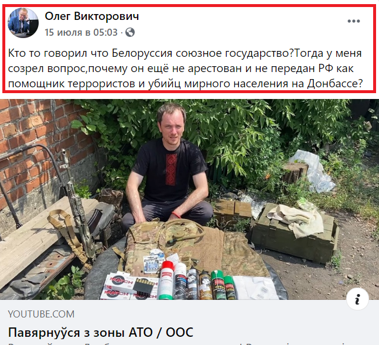
Task: Click the public globe privacy icon
Action: pyautogui.click(x=130, y=32)
